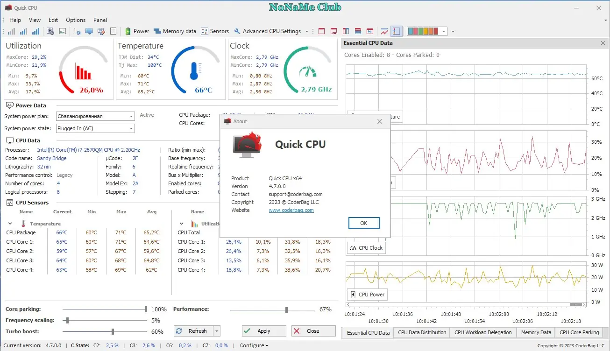Open the Help menu
The height and width of the screenshot is (351, 610).
[15, 20]
